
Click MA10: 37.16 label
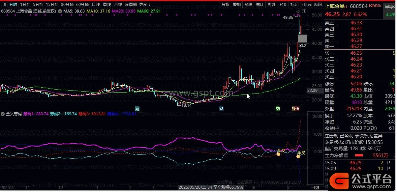[x=98, y=11]
